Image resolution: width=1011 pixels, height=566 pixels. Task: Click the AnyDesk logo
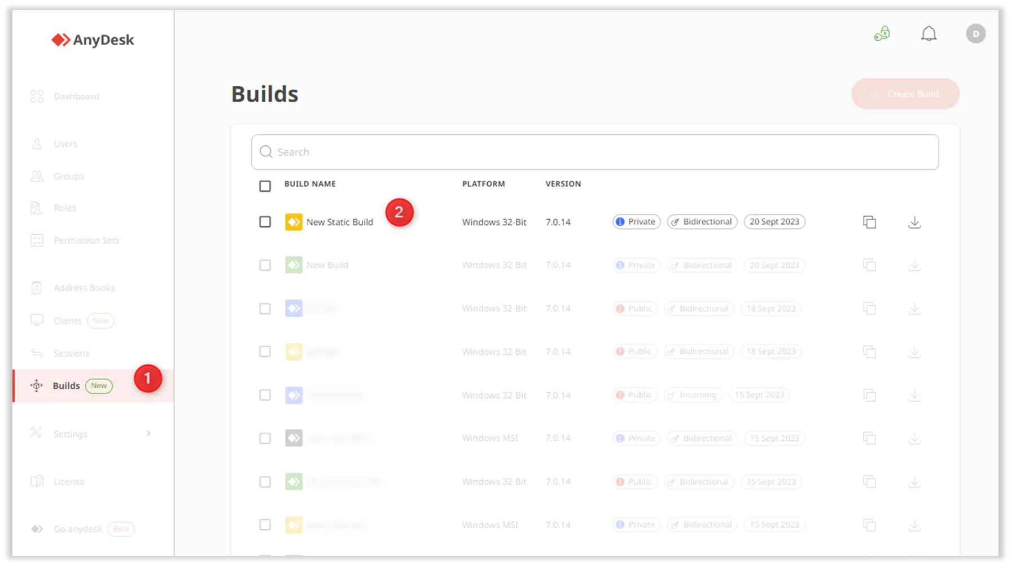tap(93, 40)
